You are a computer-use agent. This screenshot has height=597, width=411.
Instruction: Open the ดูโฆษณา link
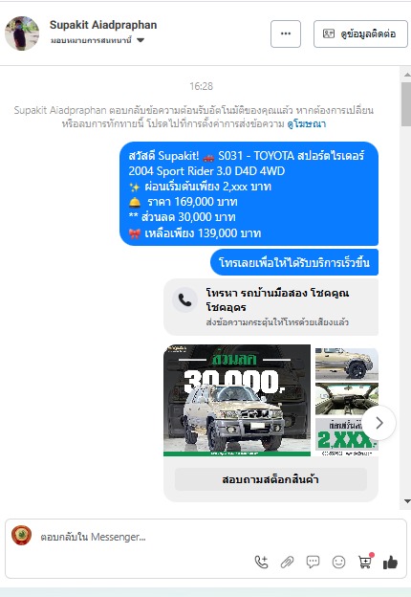tap(307, 123)
